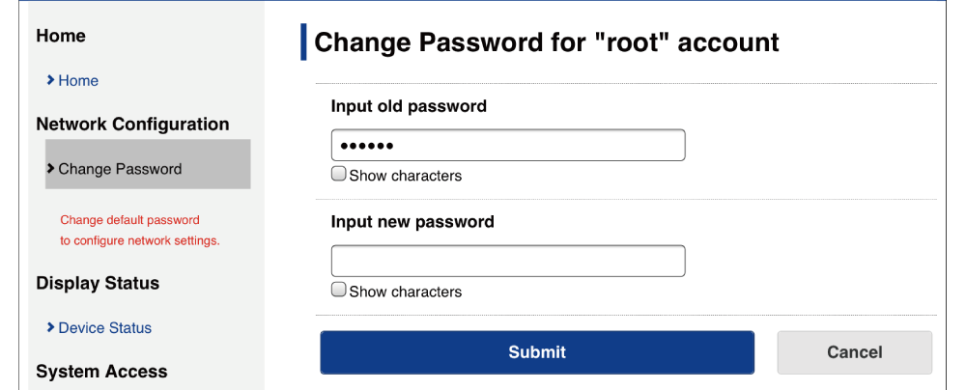Click the bold Home section heading
Screen dimensions: 966x390
pyautogui.click(x=61, y=36)
